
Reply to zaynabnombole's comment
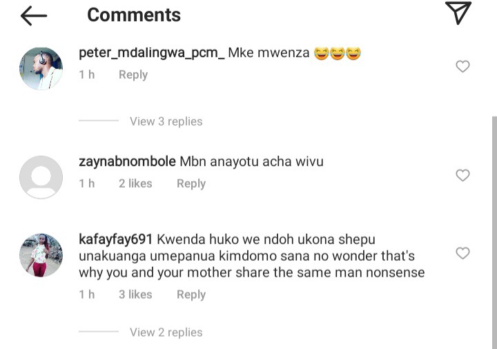coord(191,183)
